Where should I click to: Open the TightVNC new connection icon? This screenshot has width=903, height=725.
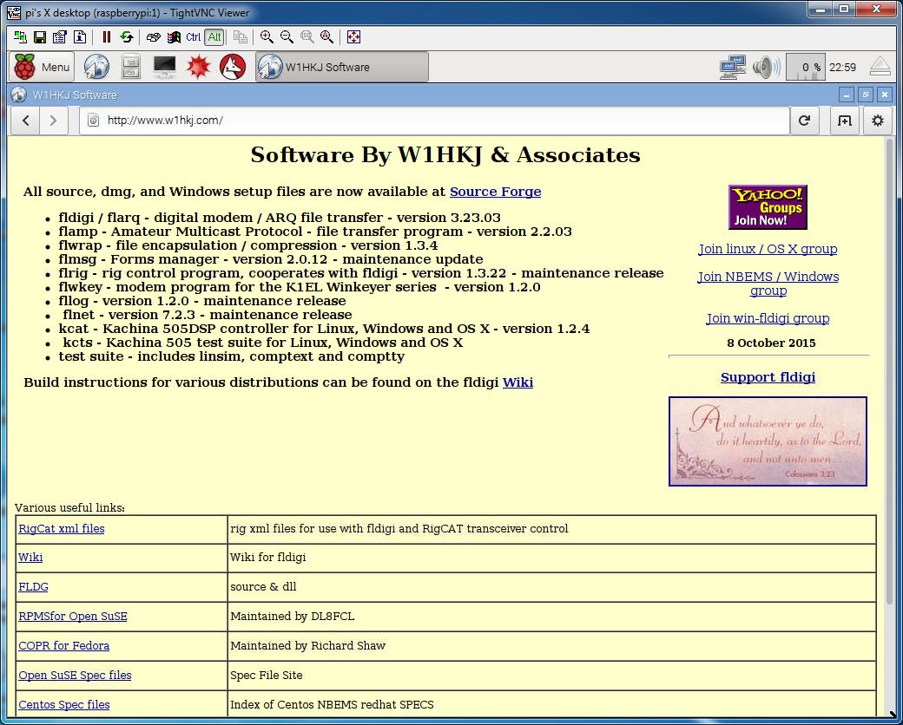tap(20, 37)
